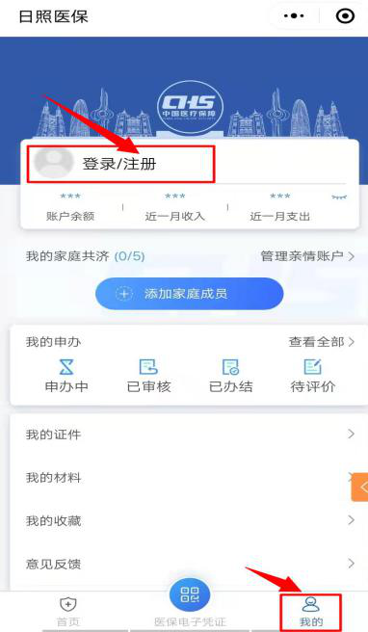The height and width of the screenshot is (632, 368).
Task: Toggle hidden balance eye icon
Action: click(x=339, y=197)
